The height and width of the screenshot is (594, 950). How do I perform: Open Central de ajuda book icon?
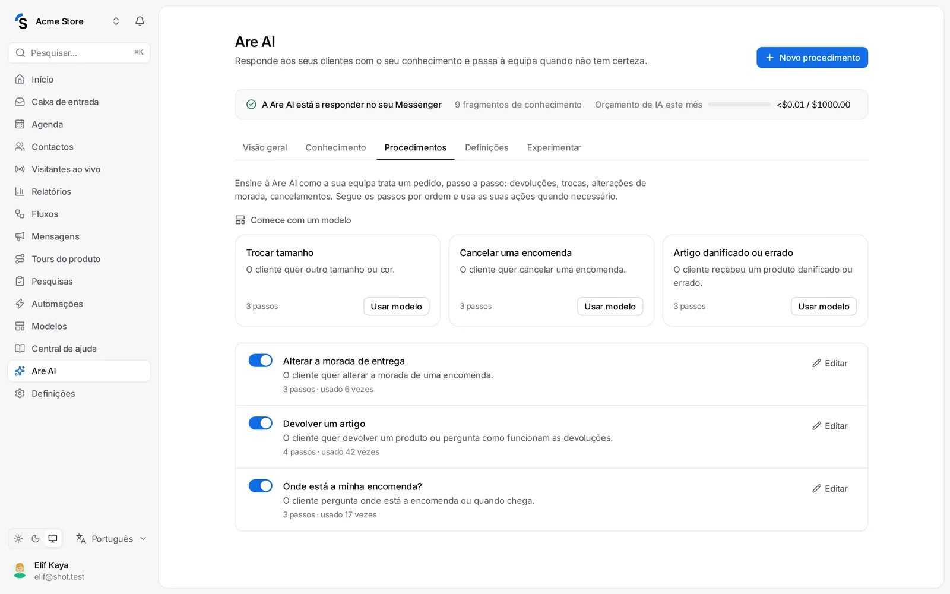click(20, 349)
